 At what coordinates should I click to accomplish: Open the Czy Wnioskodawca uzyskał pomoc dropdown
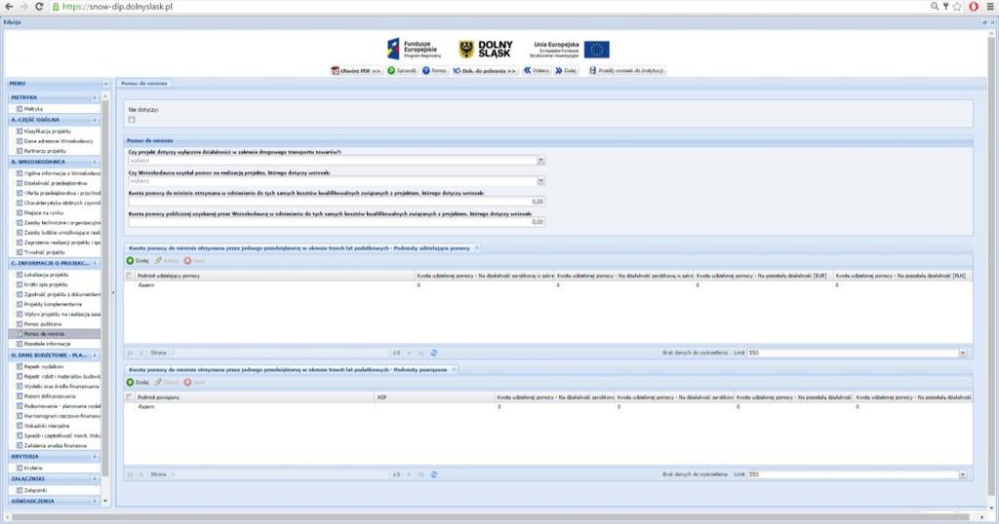pos(540,181)
